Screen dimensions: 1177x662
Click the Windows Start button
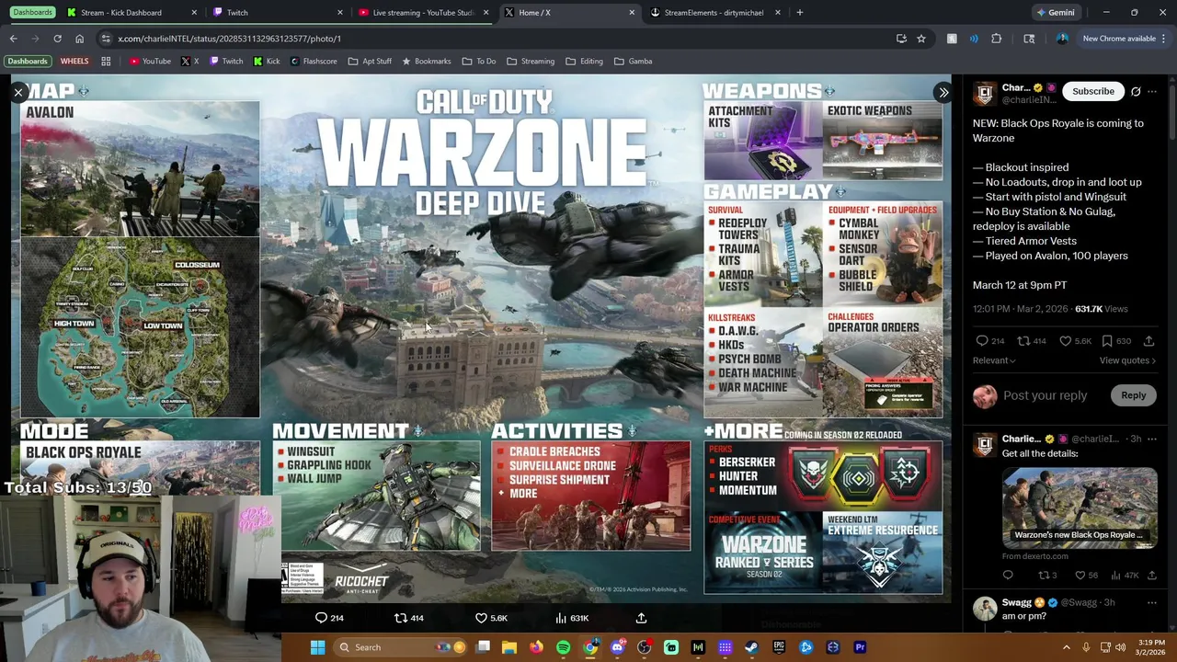[317, 647]
